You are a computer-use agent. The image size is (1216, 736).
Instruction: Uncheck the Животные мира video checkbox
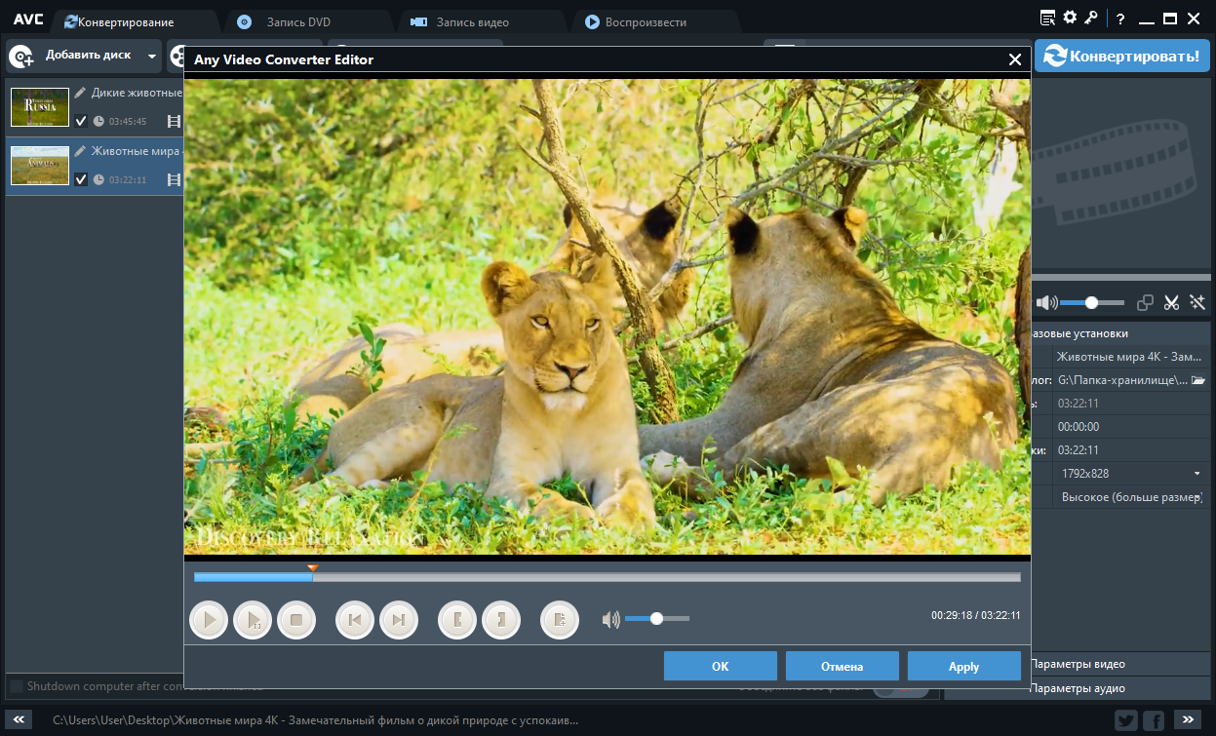point(81,180)
